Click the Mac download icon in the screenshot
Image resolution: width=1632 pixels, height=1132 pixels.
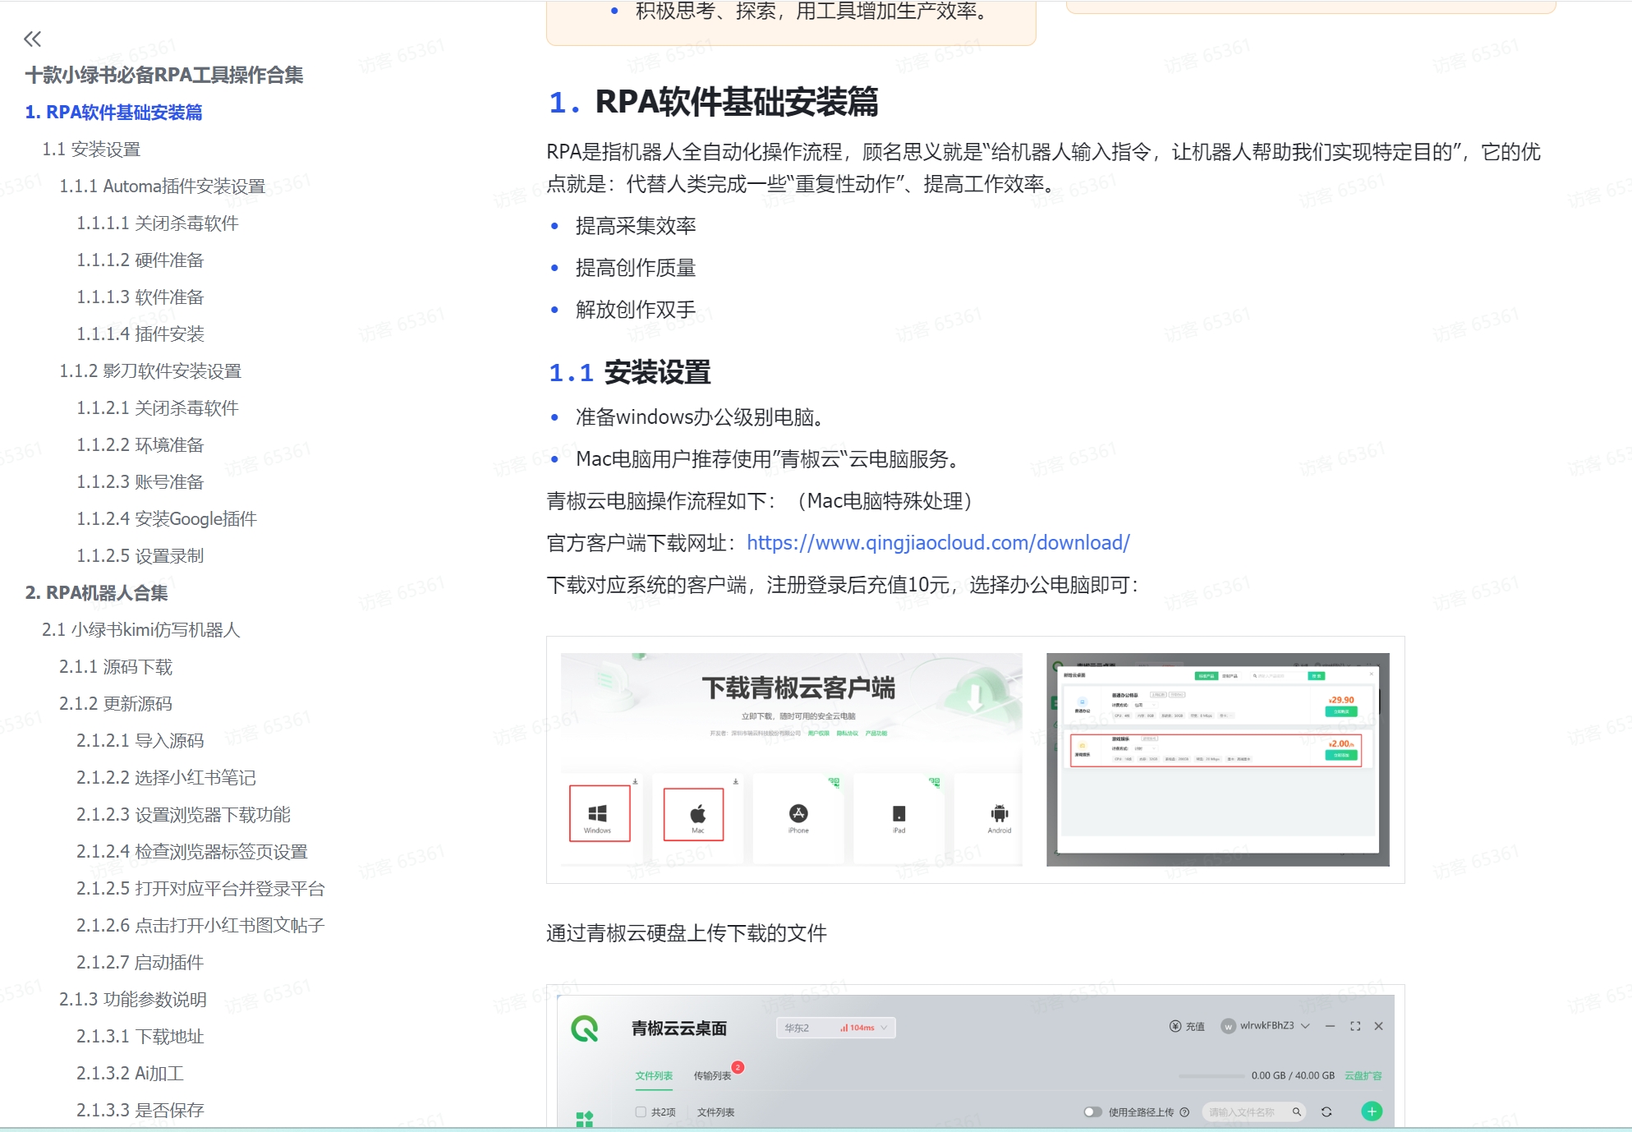[694, 814]
